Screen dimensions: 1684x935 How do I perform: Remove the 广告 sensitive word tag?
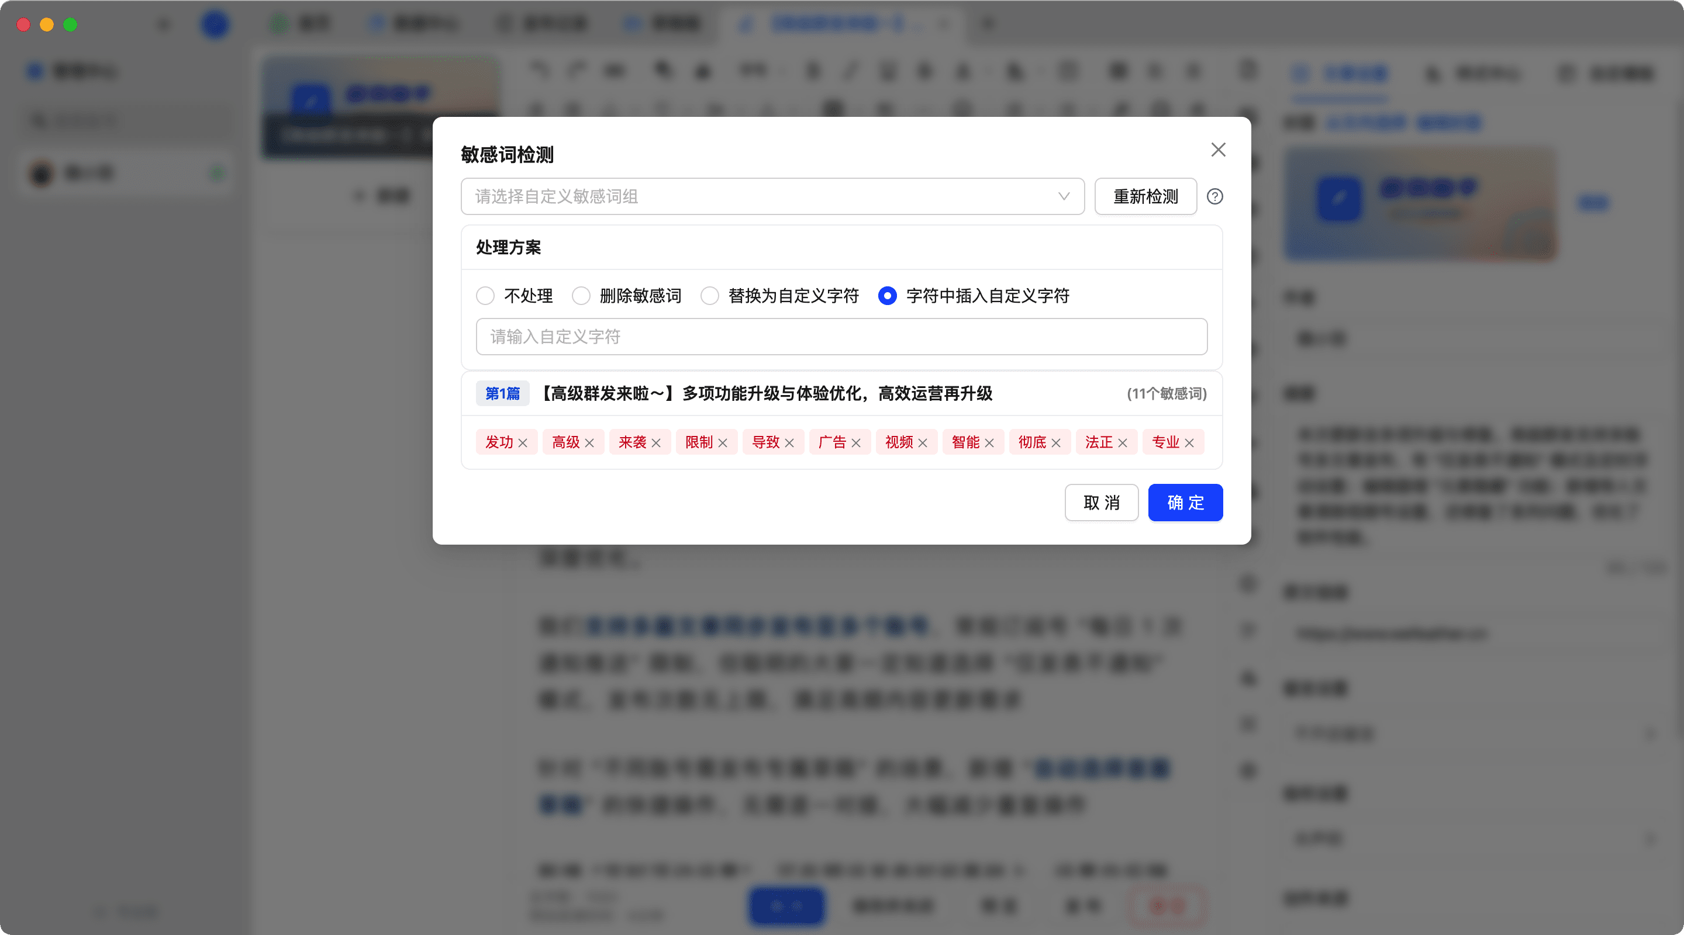click(x=857, y=443)
